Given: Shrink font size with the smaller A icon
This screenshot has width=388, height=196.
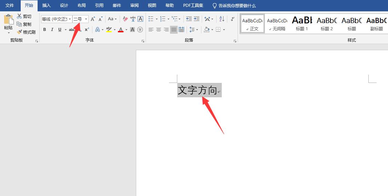Looking at the screenshot, I should coord(100,19).
